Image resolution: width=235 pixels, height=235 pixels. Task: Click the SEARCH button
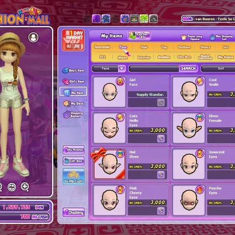188,69
